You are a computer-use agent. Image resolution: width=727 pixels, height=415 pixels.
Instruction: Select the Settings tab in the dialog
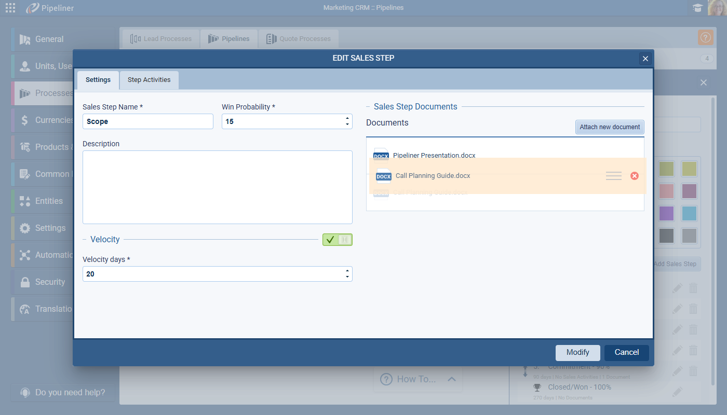point(98,80)
